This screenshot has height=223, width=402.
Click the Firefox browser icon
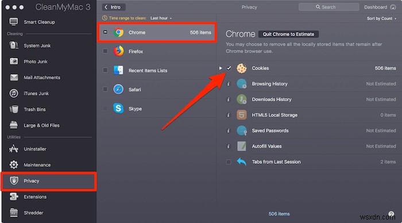pos(118,51)
